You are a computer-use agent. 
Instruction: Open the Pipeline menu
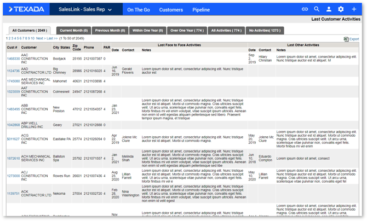[201, 10]
